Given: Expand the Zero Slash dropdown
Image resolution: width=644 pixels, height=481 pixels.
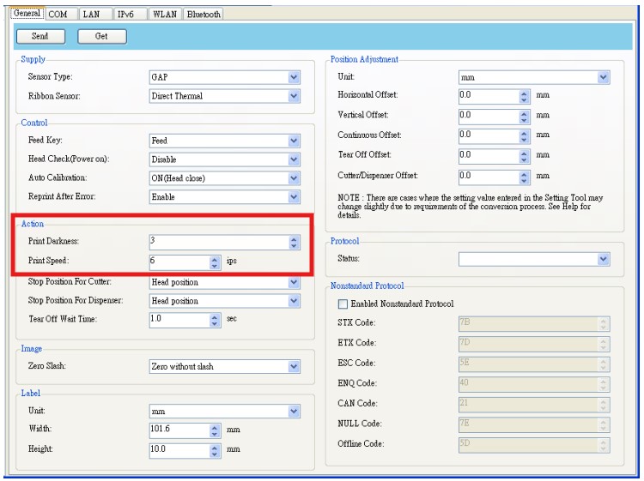Looking at the screenshot, I should (295, 367).
